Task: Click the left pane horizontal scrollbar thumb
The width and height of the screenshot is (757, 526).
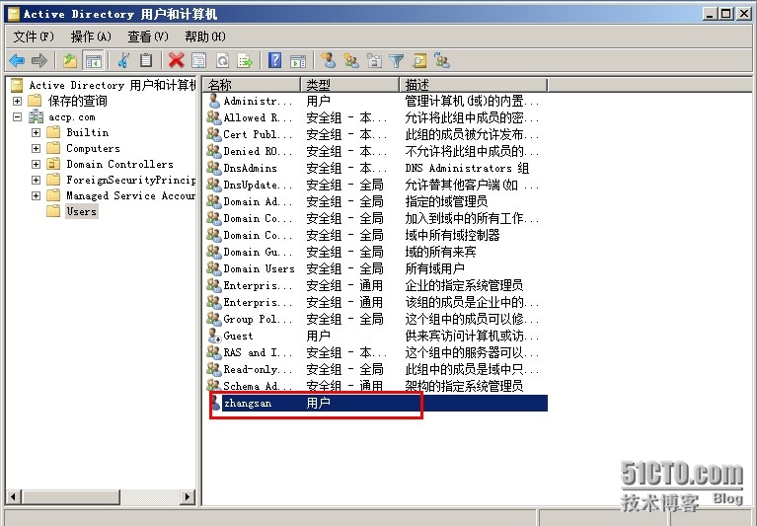Action: point(70,497)
